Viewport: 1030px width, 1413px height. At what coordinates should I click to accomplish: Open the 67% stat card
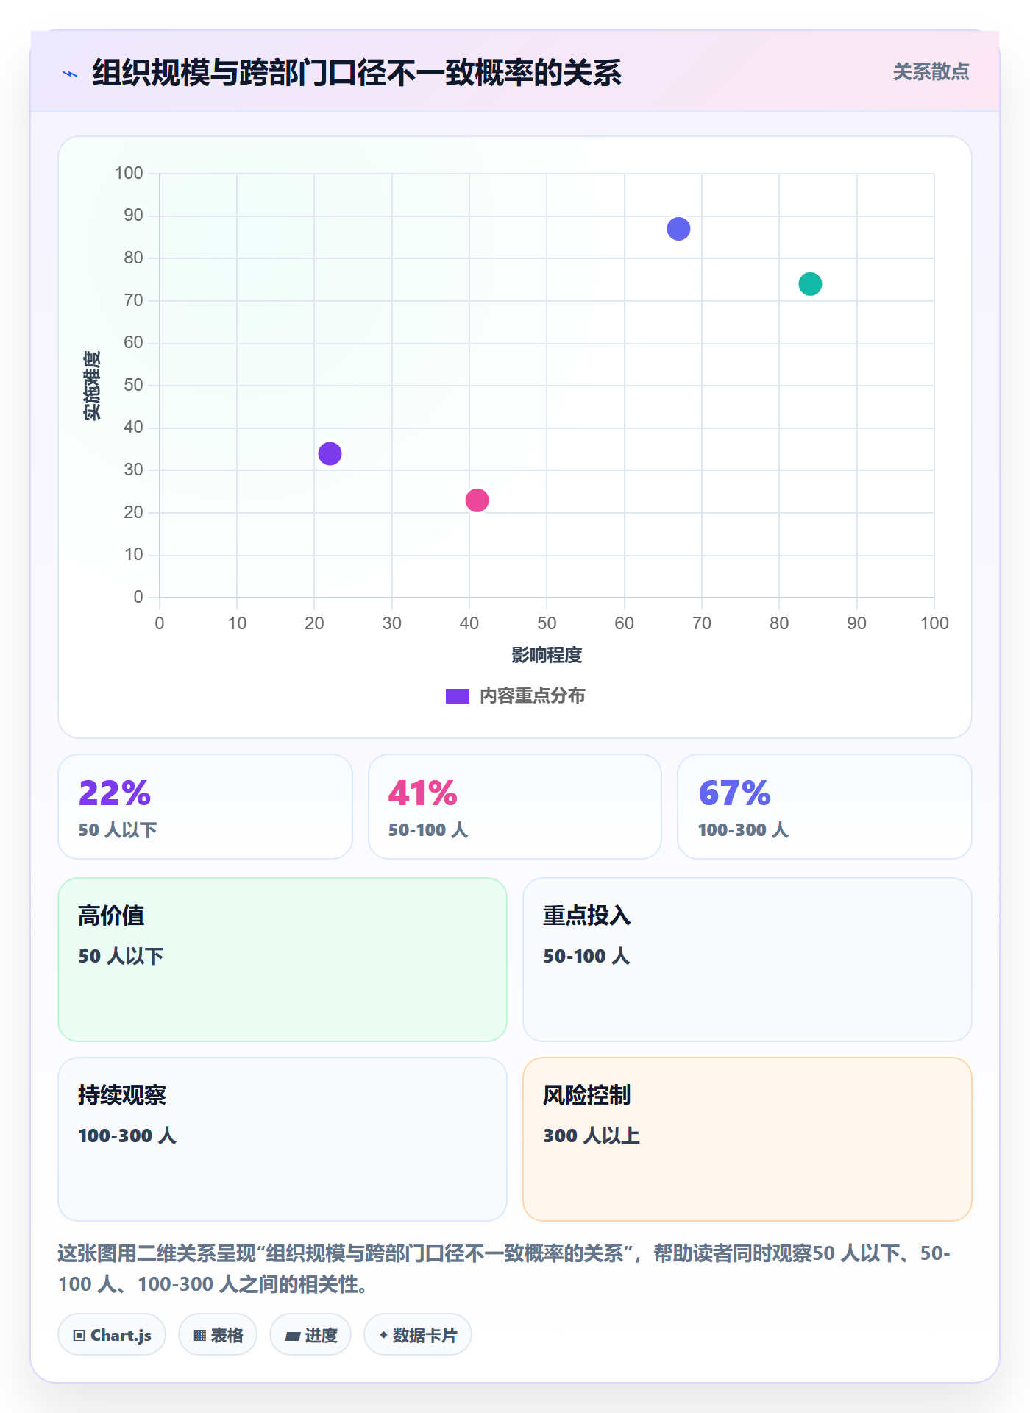coord(825,807)
